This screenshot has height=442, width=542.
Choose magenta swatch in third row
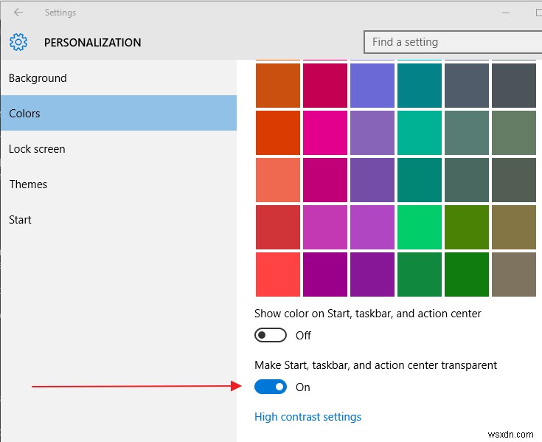pyautogui.click(x=325, y=180)
